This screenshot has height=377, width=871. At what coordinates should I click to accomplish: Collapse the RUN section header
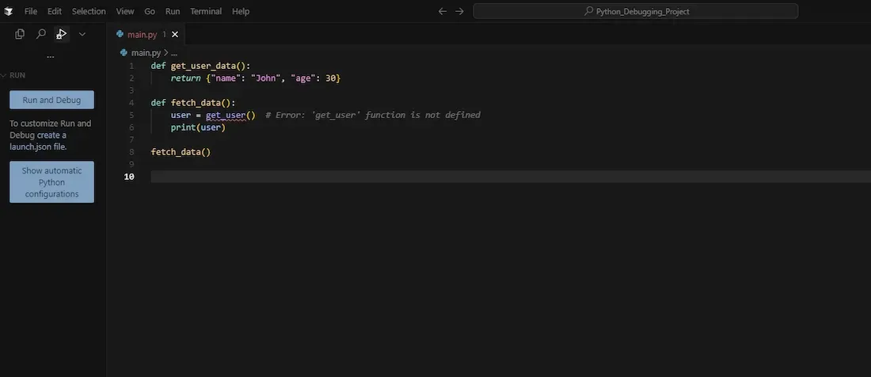point(17,75)
